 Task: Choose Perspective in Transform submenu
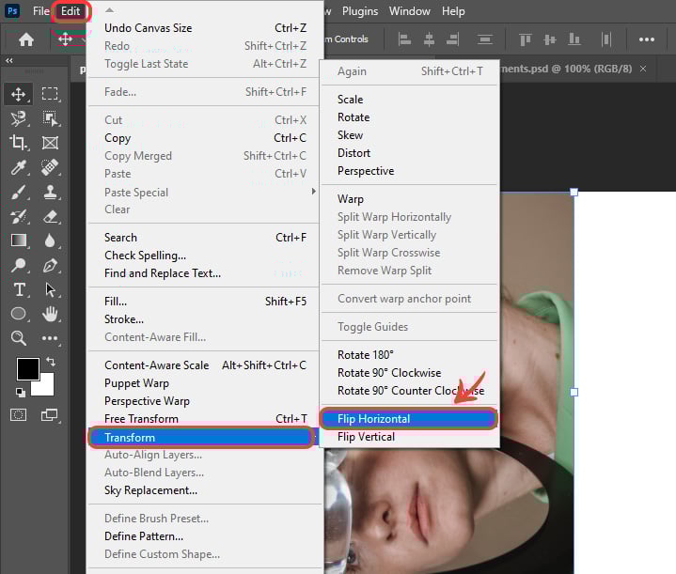(x=409, y=171)
